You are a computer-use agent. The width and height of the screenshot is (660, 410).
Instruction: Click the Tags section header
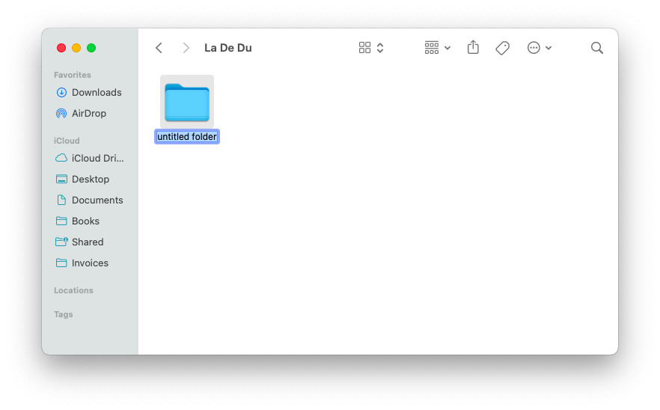point(64,314)
